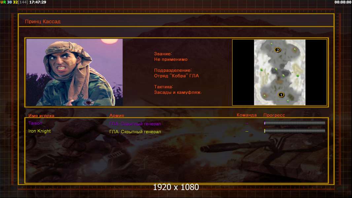Click the 'Принц Кассад' title text
This screenshot has width=352, height=198.
[43, 21]
